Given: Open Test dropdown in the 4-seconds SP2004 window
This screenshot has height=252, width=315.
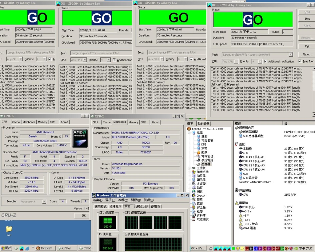Looking at the screenshot, I should click(291, 55).
